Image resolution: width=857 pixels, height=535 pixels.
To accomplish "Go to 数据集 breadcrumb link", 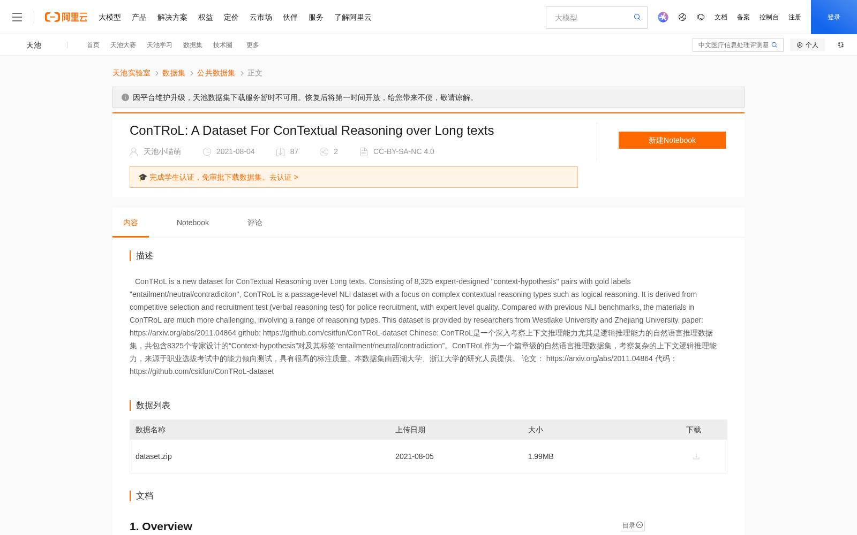I will point(174,73).
